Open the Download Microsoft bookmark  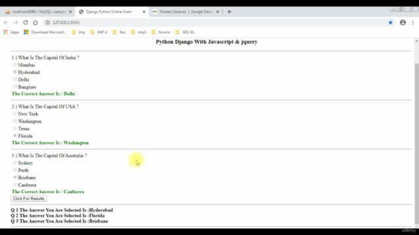45,32
